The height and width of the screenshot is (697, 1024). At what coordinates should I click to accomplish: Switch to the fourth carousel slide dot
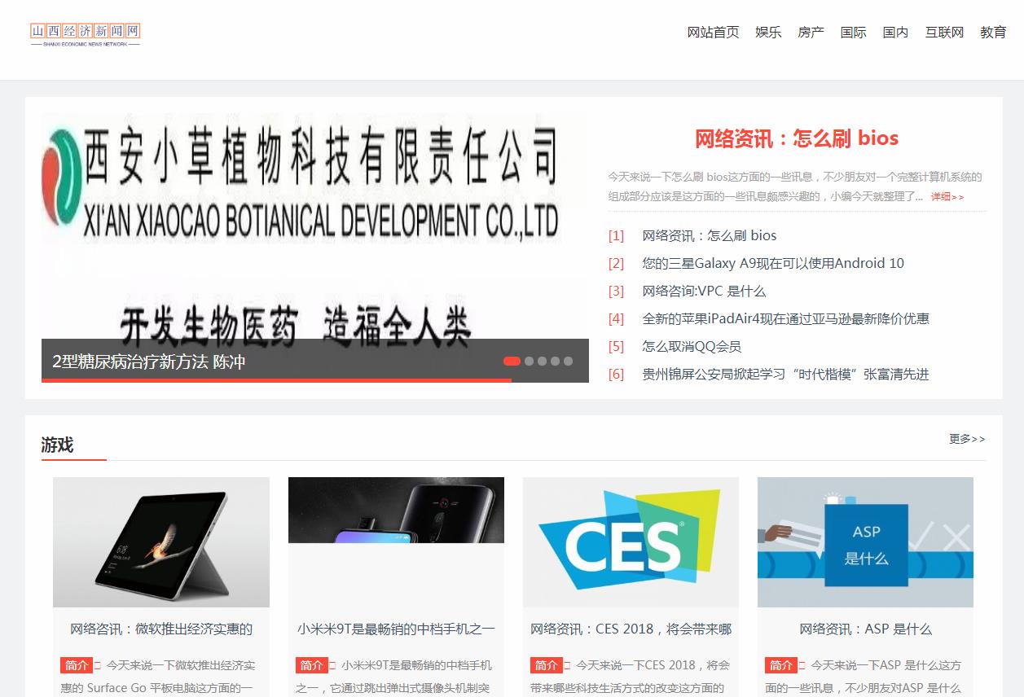click(x=556, y=361)
